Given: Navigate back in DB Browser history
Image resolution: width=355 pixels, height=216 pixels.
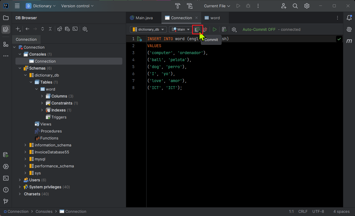Looking at the screenshot, I should [x=27, y=29].
